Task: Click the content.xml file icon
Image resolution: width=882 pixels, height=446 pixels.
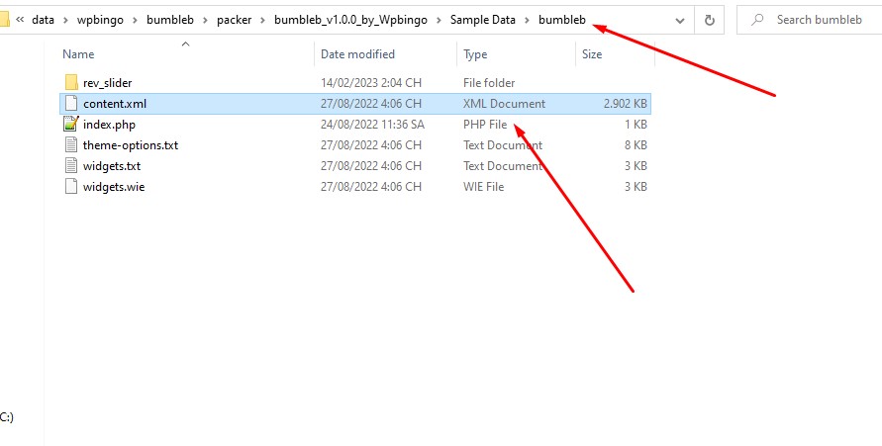Action: coord(71,104)
